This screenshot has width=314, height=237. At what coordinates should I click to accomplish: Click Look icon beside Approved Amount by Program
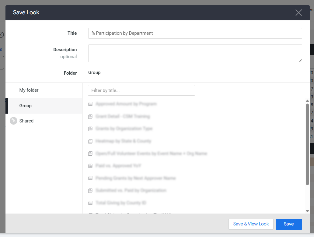pos(90,104)
